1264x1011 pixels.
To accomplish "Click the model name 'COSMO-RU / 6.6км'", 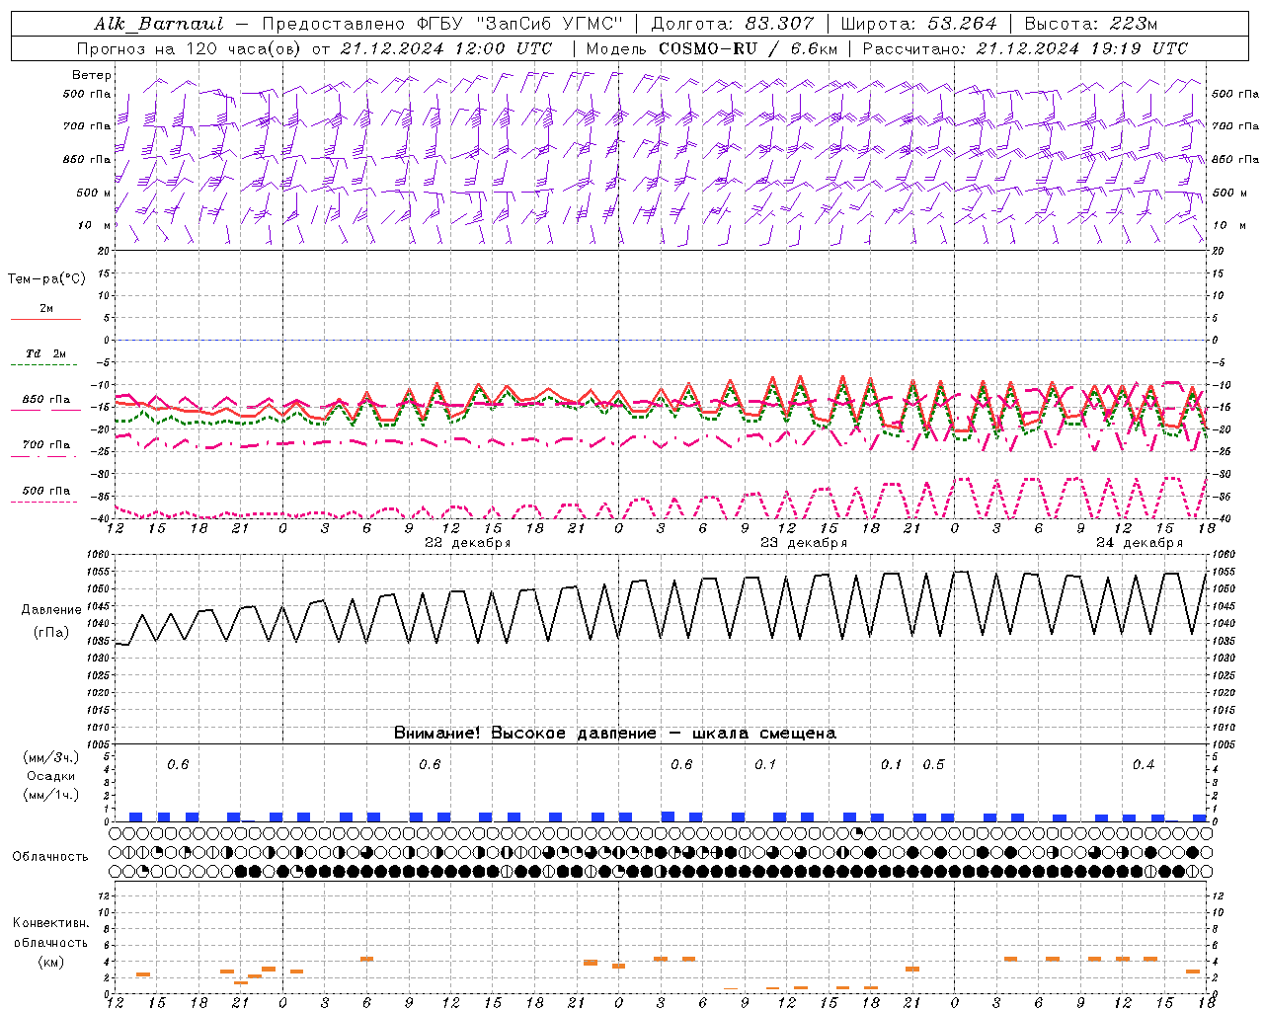I will click(748, 48).
